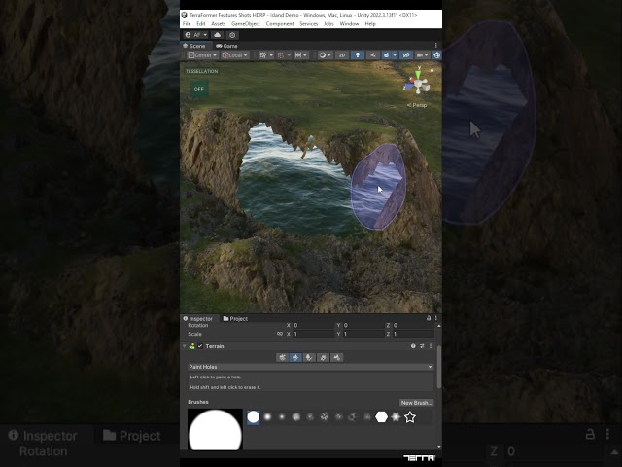
Task: Expand effects options dropdown arrow
Action: (x=395, y=55)
